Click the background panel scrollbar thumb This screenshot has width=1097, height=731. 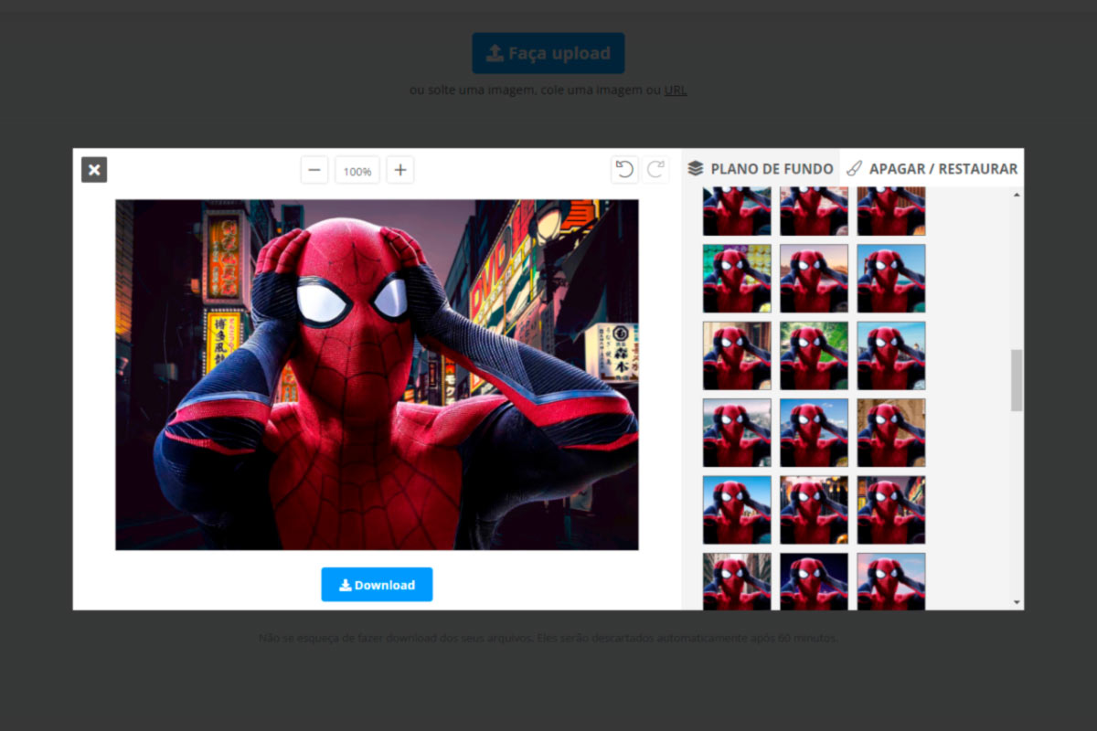[x=1017, y=380]
